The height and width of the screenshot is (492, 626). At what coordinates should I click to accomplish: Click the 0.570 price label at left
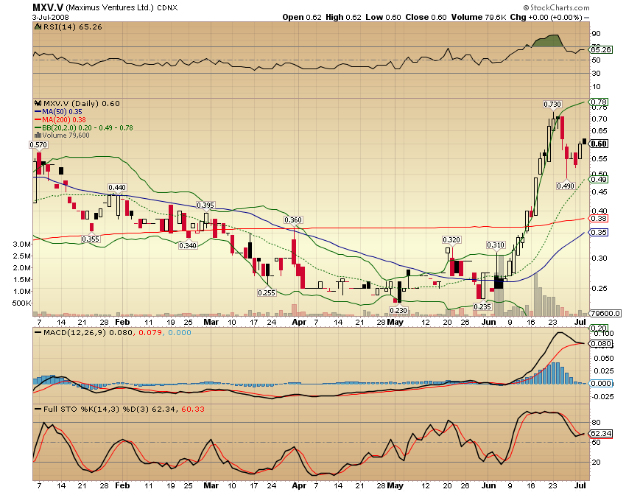(38, 145)
